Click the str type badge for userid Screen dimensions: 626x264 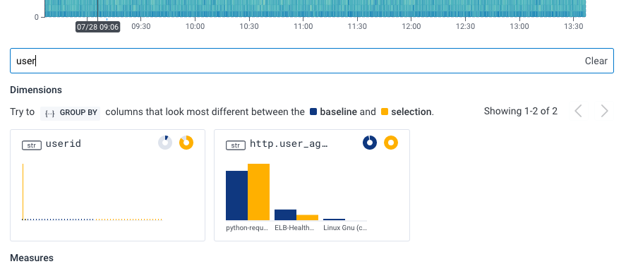[32, 145]
